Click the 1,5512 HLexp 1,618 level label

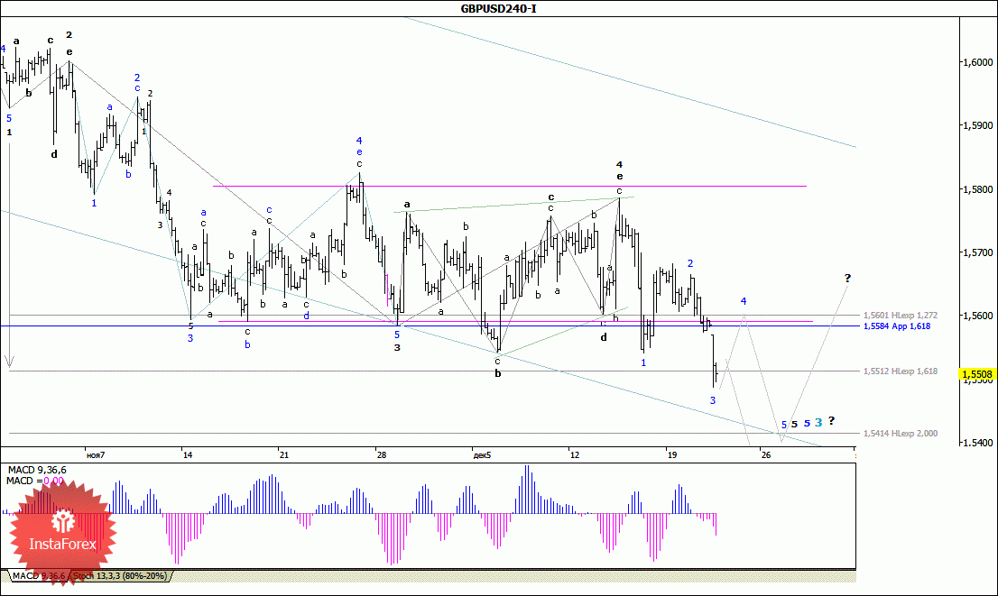[901, 371]
